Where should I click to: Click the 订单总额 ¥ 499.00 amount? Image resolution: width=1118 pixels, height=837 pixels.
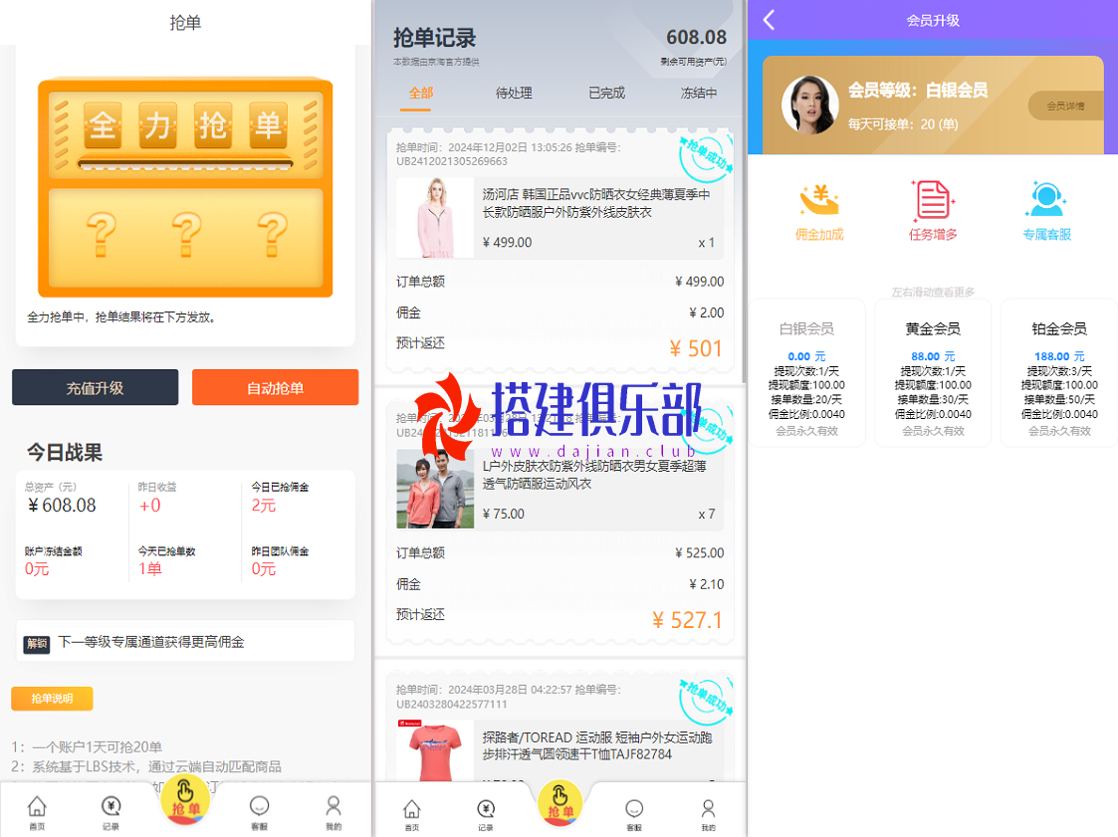[x=699, y=282]
